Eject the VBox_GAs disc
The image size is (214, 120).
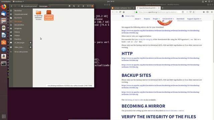[x=30, y=47]
